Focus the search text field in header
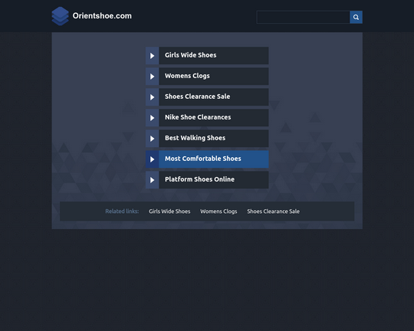 point(303,17)
